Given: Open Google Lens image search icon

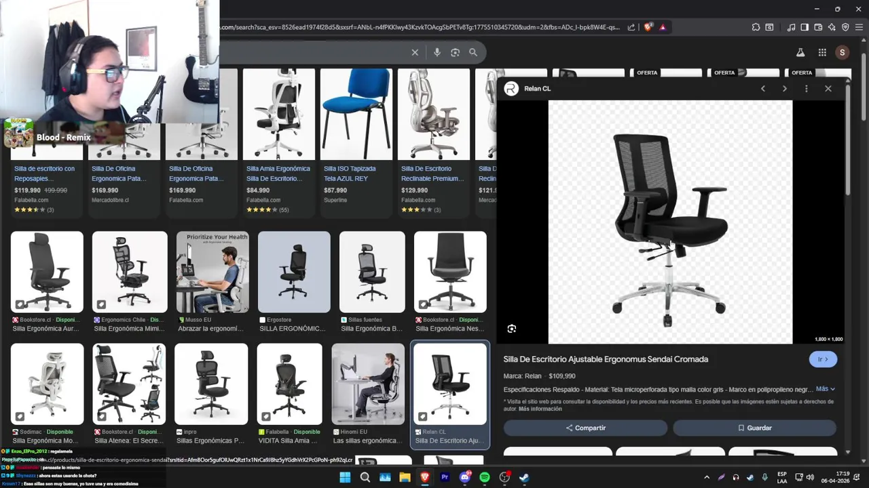Looking at the screenshot, I should tap(455, 52).
